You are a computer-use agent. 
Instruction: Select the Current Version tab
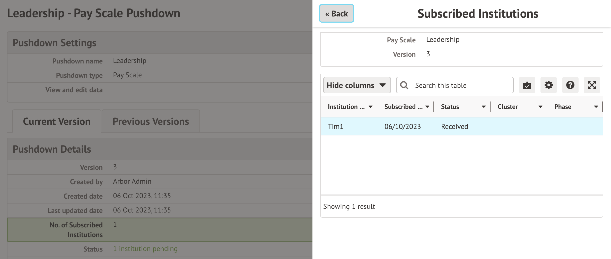[57, 121]
